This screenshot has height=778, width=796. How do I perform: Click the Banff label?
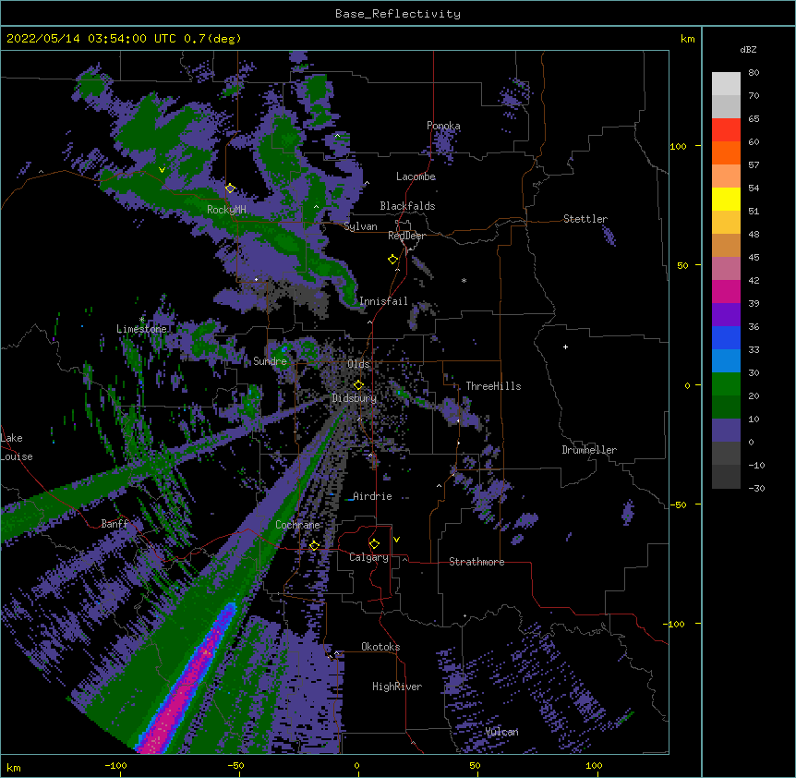tap(115, 524)
